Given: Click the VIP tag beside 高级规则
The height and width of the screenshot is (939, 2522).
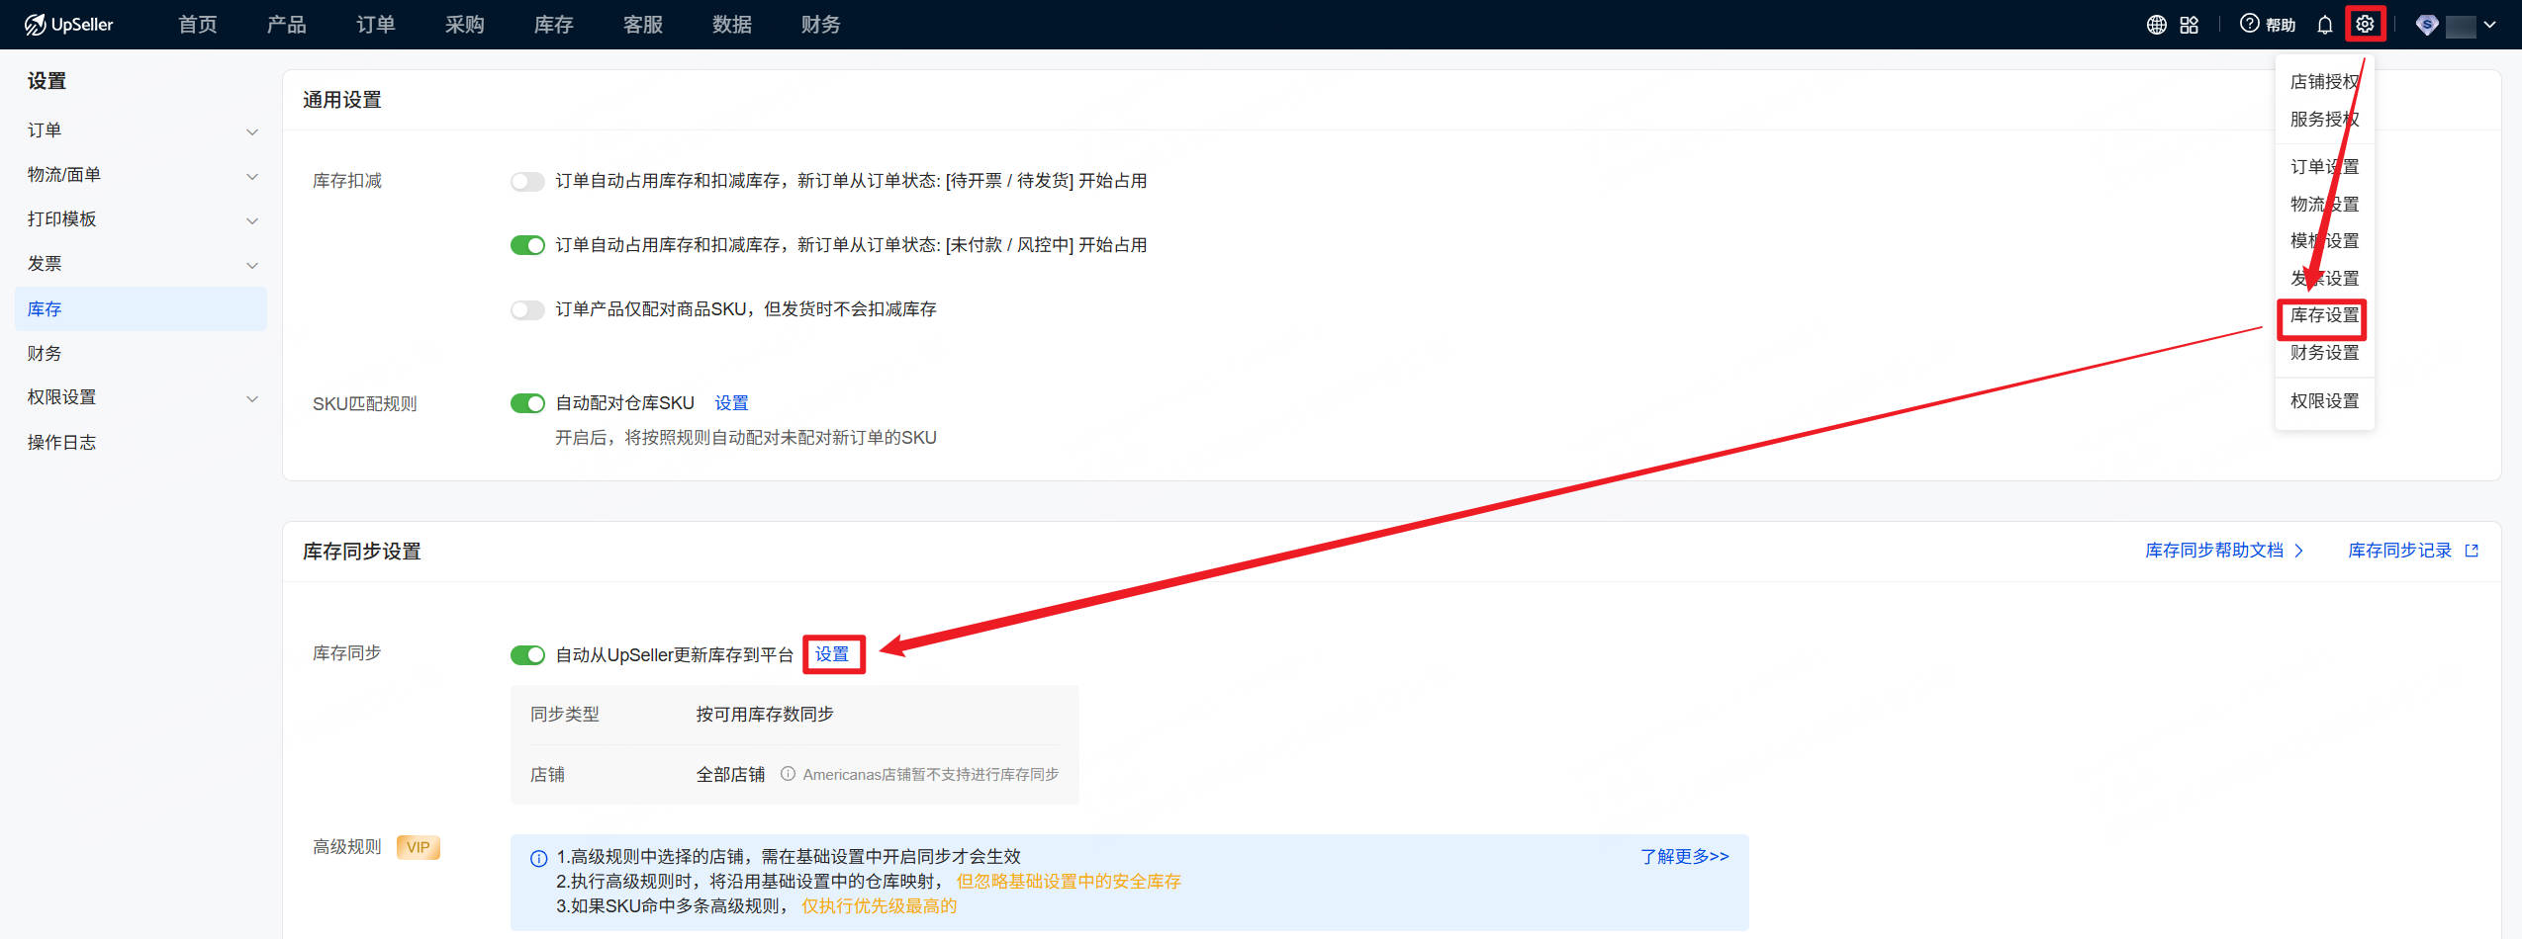Looking at the screenshot, I should (x=419, y=847).
